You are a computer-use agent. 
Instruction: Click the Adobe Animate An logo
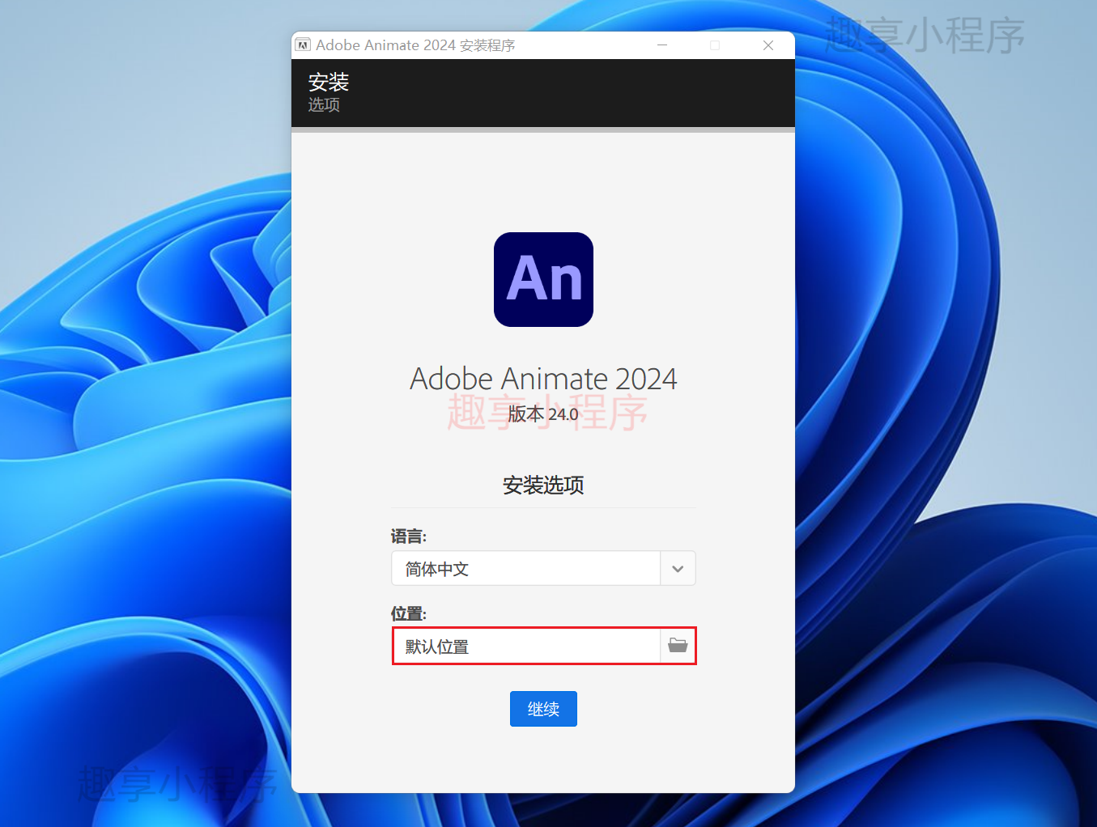tap(543, 279)
